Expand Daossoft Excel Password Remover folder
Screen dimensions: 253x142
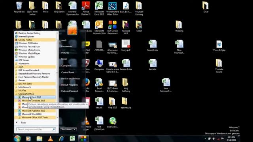[35, 74]
